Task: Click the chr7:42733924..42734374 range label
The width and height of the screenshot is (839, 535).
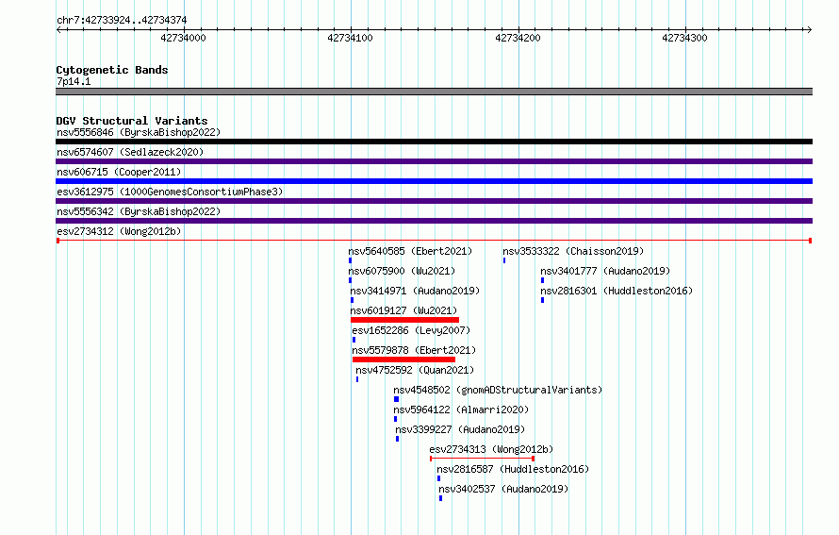Action: 122,20
